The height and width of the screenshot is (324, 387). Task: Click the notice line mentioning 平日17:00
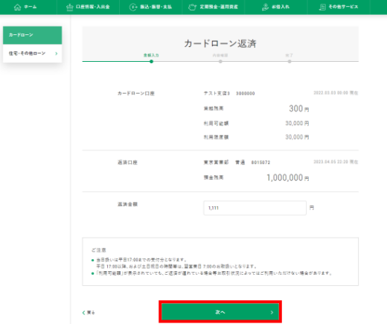point(141,260)
